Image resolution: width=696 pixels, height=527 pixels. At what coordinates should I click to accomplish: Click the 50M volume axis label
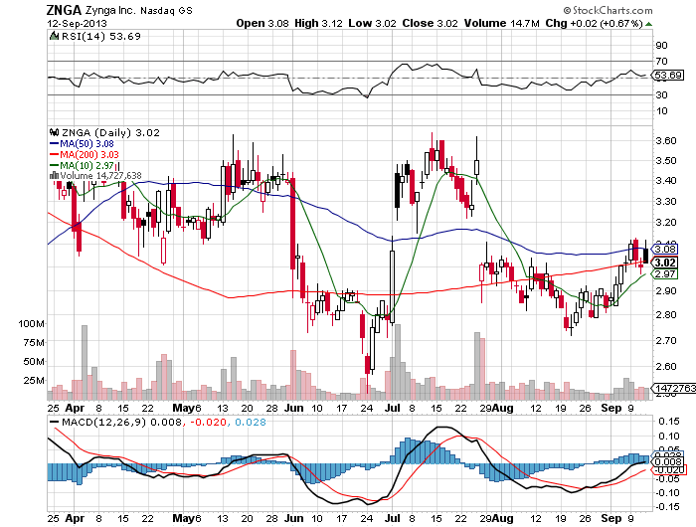pyautogui.click(x=34, y=361)
